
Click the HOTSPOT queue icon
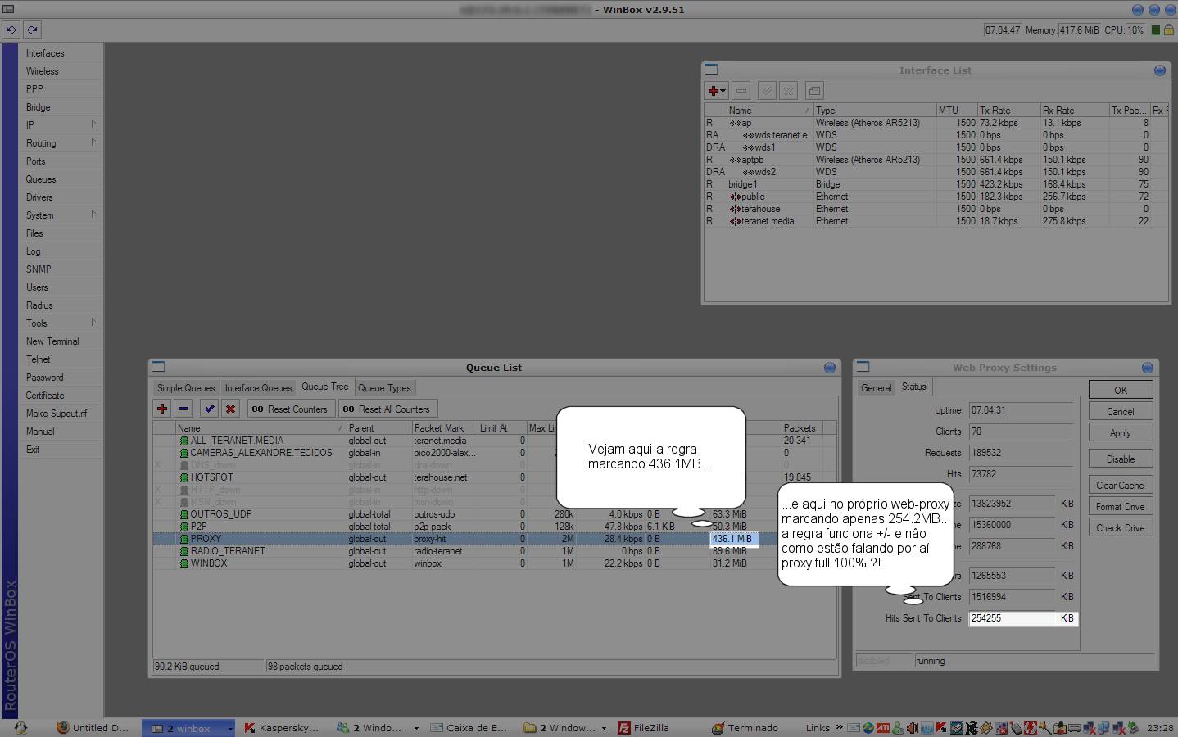pos(184,477)
